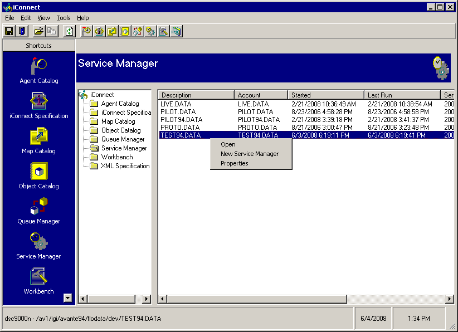
Task: Select Properties from the context menu
Action: 234,163
